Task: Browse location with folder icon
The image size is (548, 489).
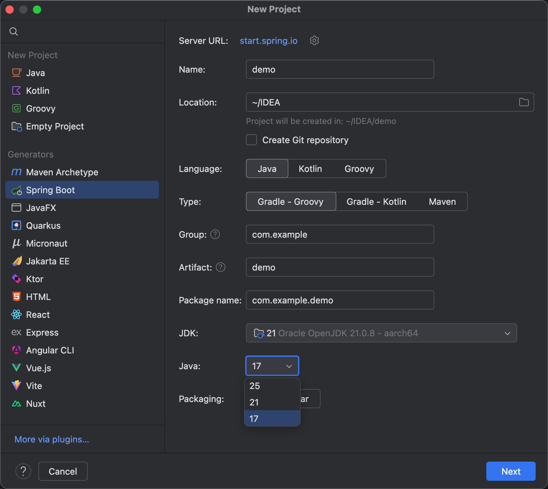Action: pos(524,102)
